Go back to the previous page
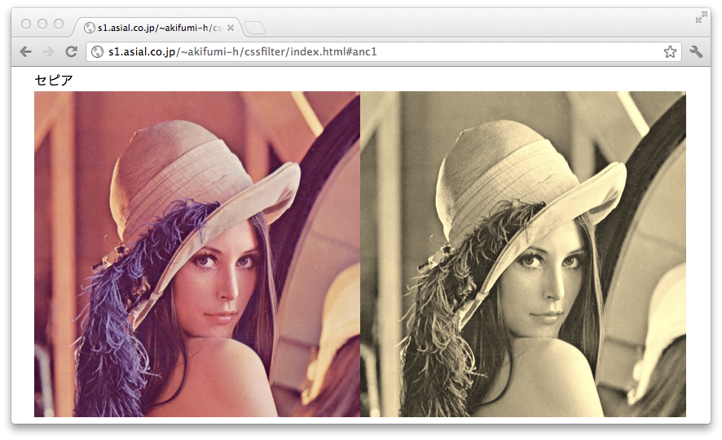Image resolution: width=722 pixels, height=440 pixels. pyautogui.click(x=26, y=51)
